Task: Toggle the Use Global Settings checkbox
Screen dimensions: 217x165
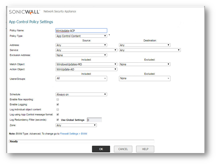Action: [58, 120]
